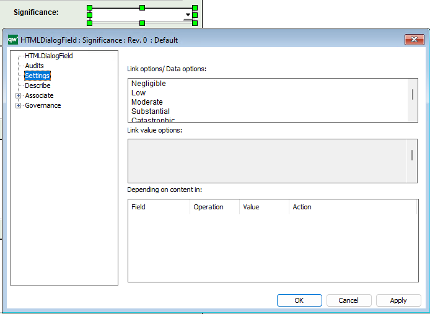Select the Settings tree item
The width and height of the screenshot is (430, 314).
pos(37,76)
